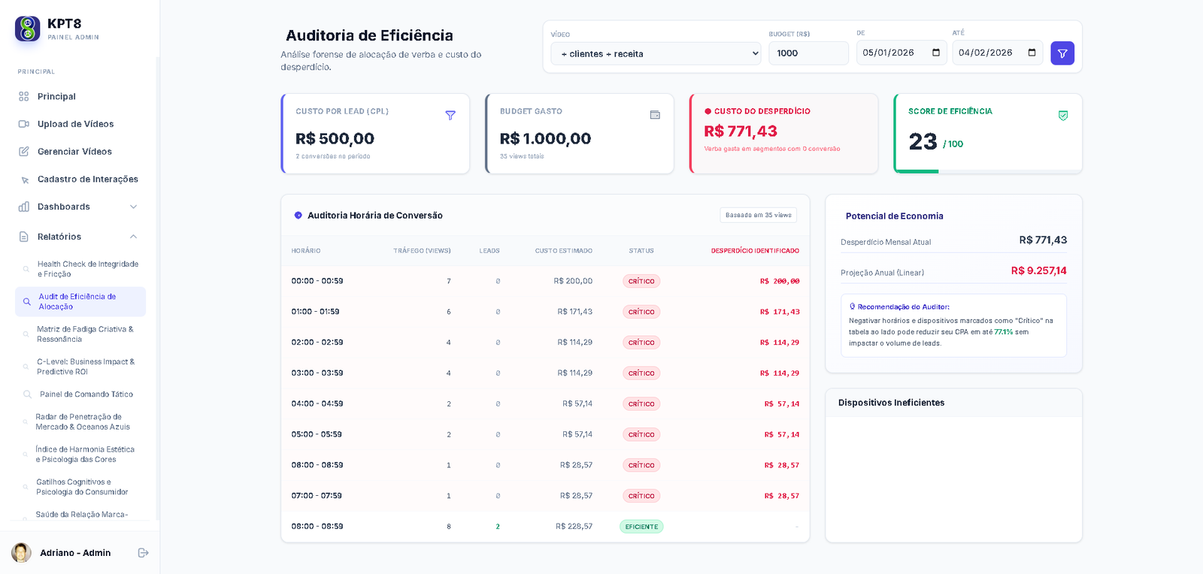Click the Budget (R$) input field
The image size is (1203, 574).
808,53
